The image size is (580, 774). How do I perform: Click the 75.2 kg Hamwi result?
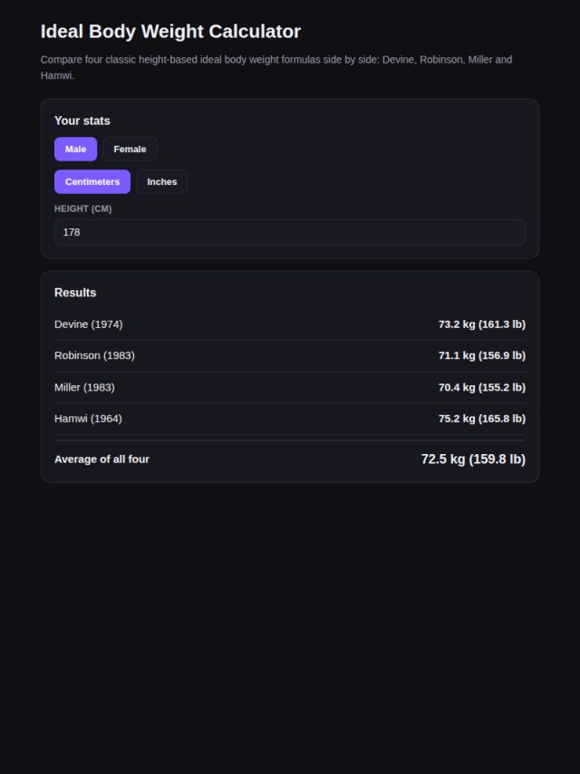click(482, 419)
